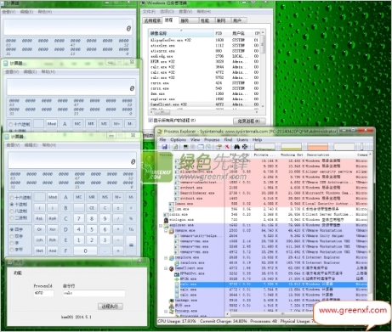Click the CPU usage graph in Process Explorer toolbar
The image size is (392, 332).
[265, 147]
